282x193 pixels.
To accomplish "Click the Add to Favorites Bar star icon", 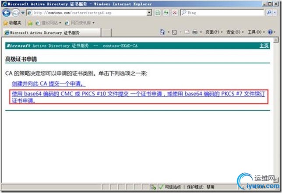I will [x=30, y=23].
